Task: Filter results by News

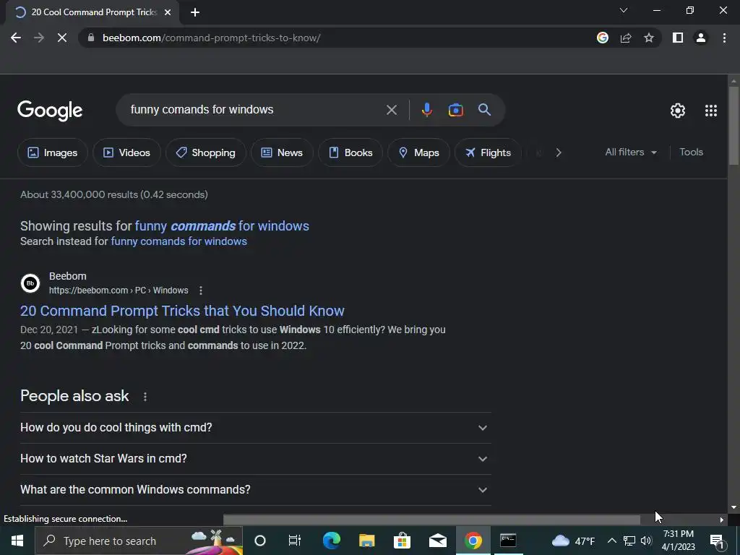Action: point(282,152)
